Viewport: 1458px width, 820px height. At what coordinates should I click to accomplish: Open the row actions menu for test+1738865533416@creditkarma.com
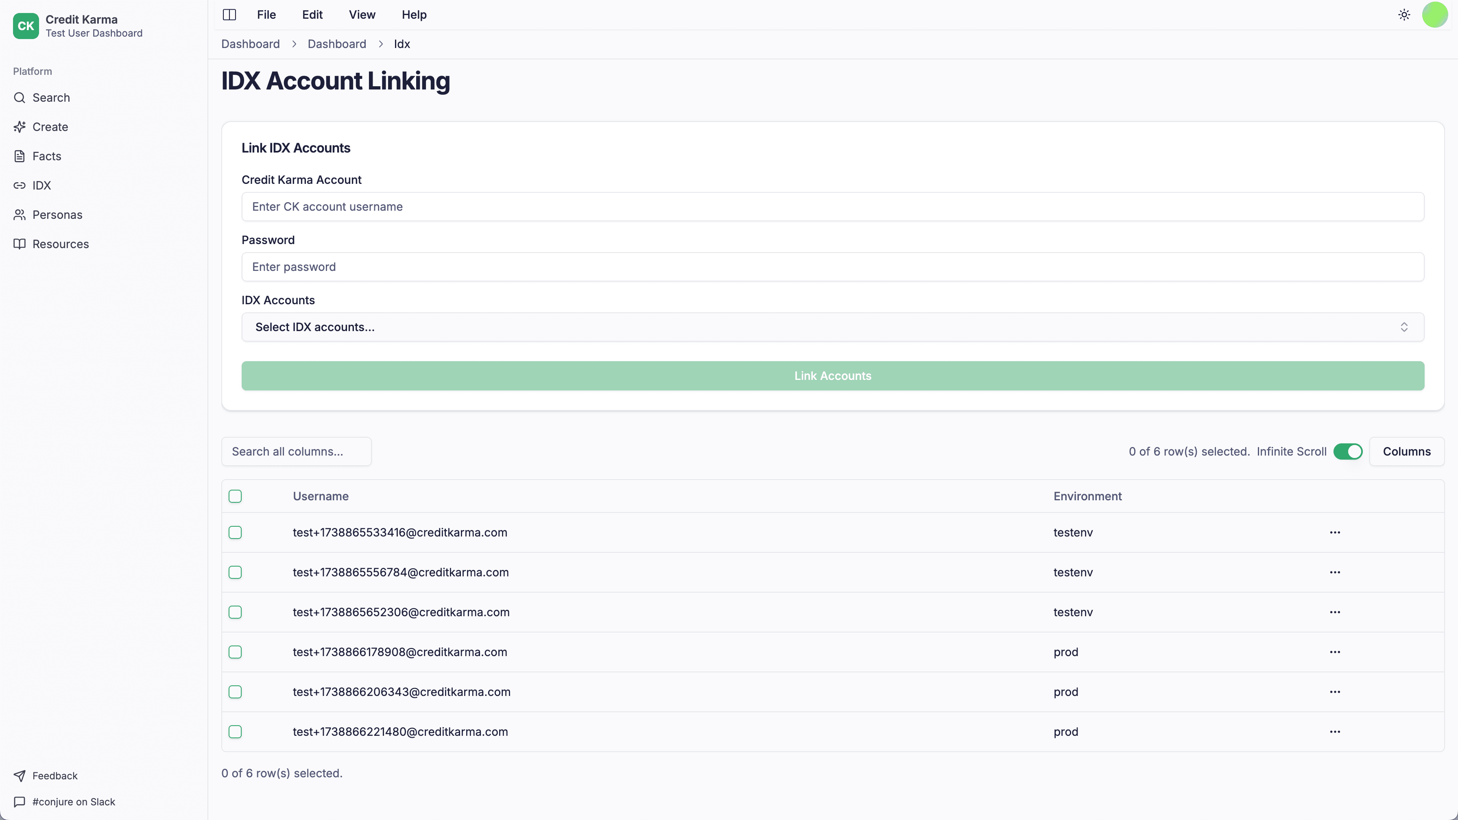click(1336, 532)
